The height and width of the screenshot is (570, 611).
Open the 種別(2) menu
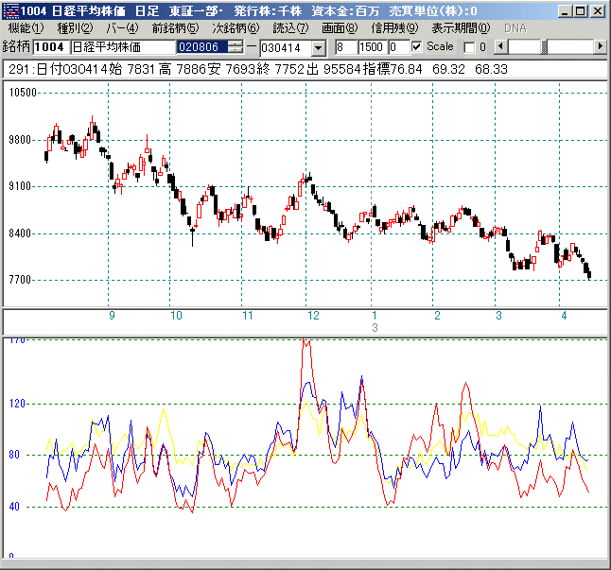[x=75, y=28]
